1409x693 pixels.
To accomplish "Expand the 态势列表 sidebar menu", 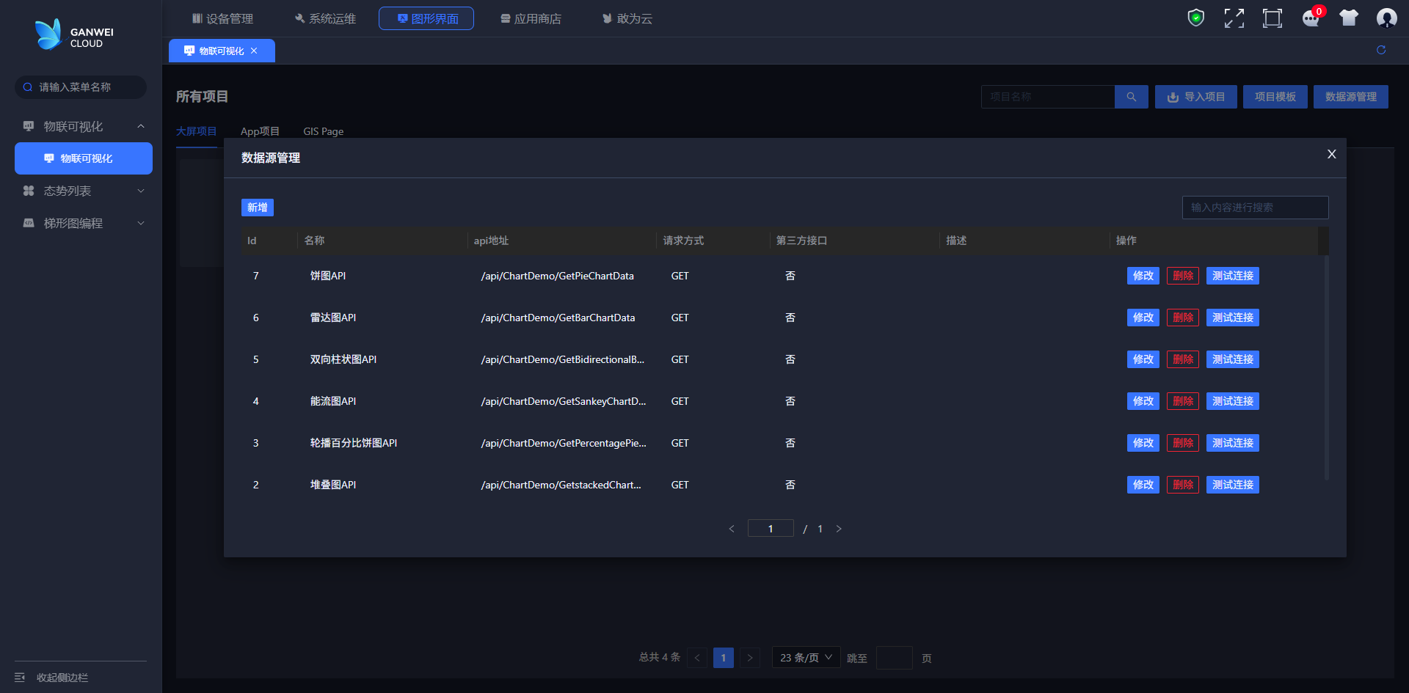I will tap(140, 191).
